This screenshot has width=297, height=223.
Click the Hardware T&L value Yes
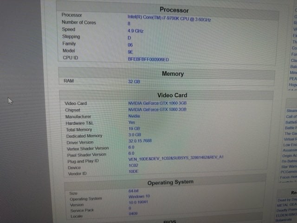click(x=132, y=122)
